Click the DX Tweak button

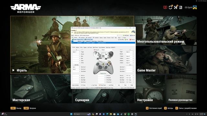[x=83, y=85]
